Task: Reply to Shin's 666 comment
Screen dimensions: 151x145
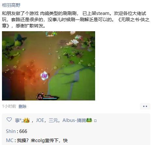Action: click(23, 131)
